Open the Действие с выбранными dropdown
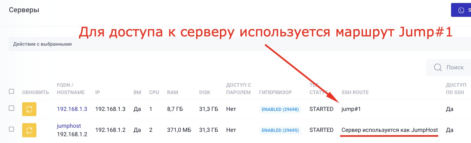The width and height of the screenshot is (471, 143). point(42,44)
